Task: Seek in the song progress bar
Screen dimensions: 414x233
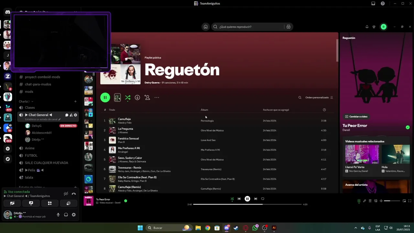Action: pos(247,205)
